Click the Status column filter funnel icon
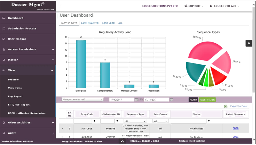Screen dimensions: 256x145 pos(209,121)
